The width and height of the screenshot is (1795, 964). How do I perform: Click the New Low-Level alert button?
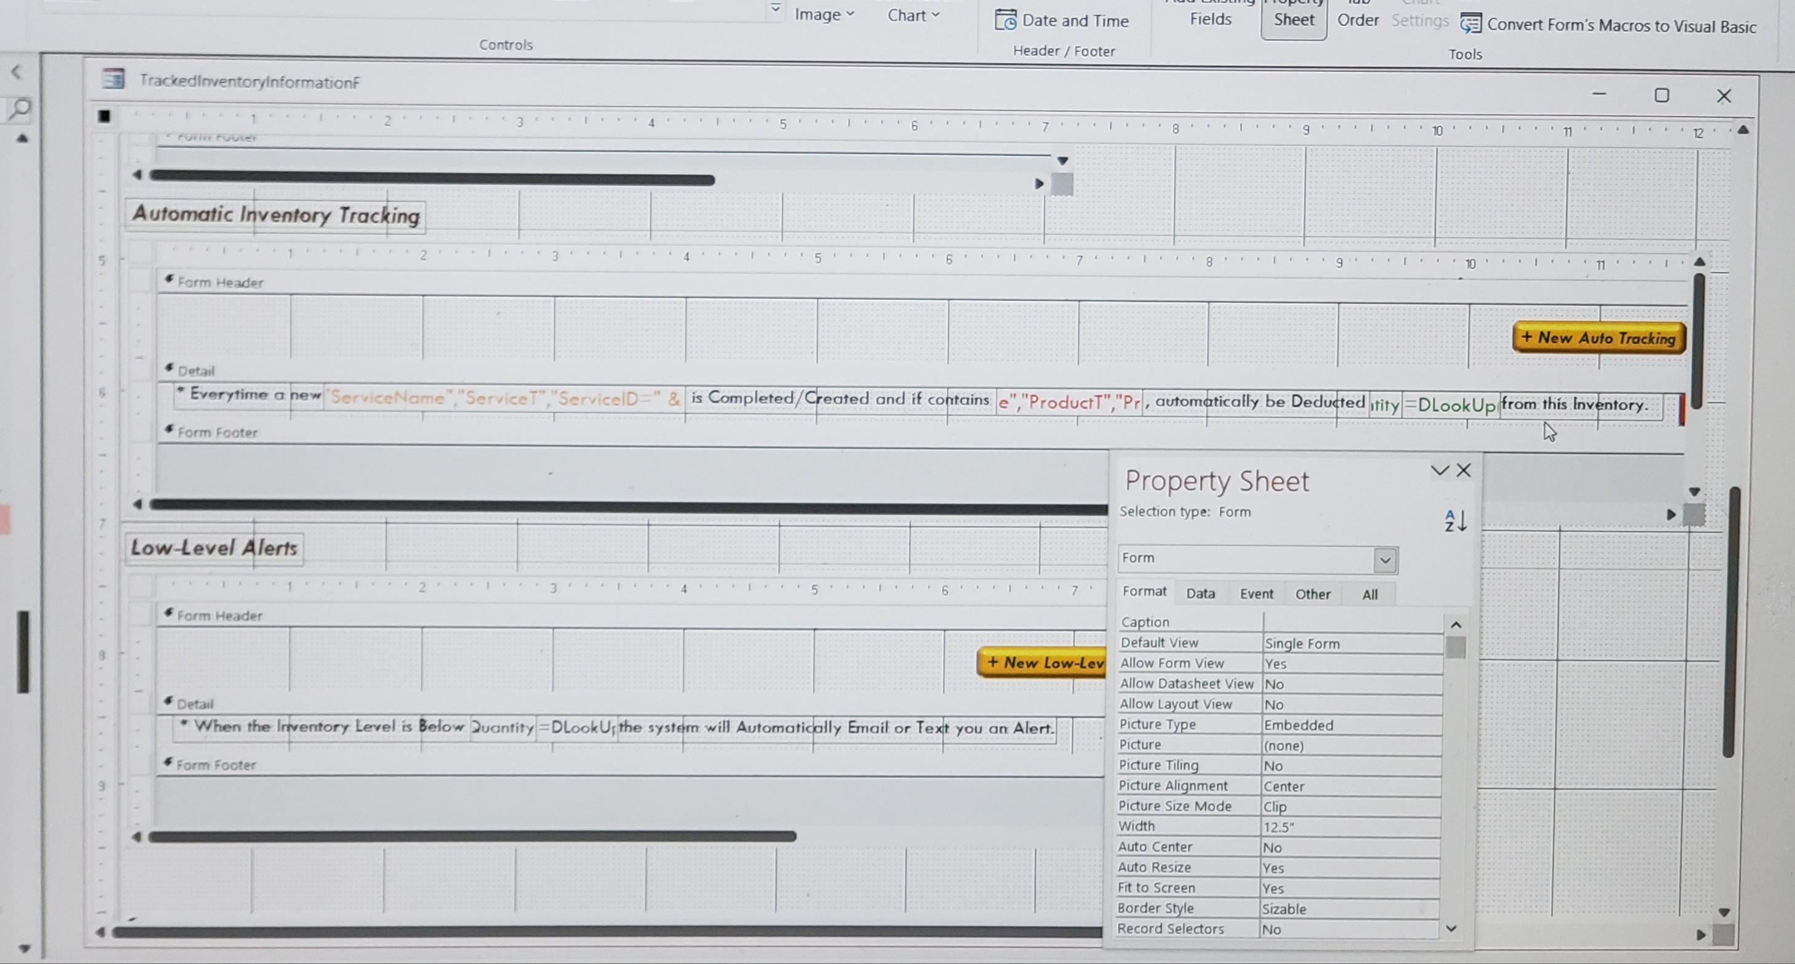[x=1041, y=662]
